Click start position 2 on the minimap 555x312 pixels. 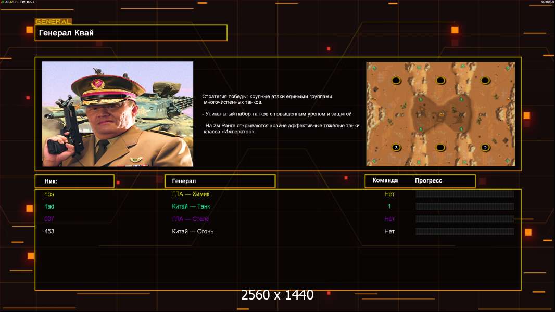(485, 148)
